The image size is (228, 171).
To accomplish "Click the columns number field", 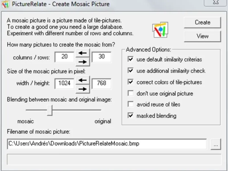I will [64, 57].
